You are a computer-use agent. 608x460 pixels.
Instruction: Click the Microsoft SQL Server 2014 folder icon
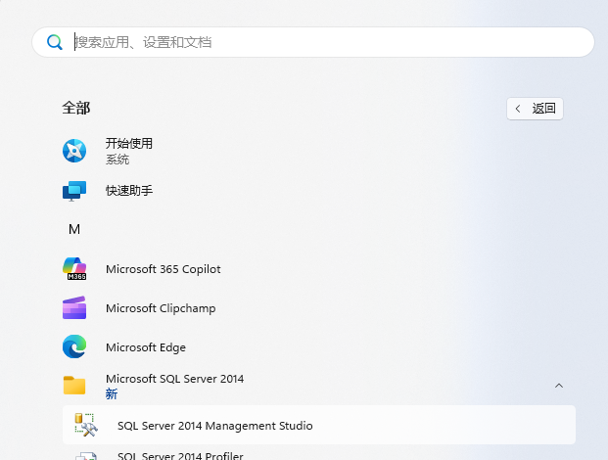(x=74, y=386)
